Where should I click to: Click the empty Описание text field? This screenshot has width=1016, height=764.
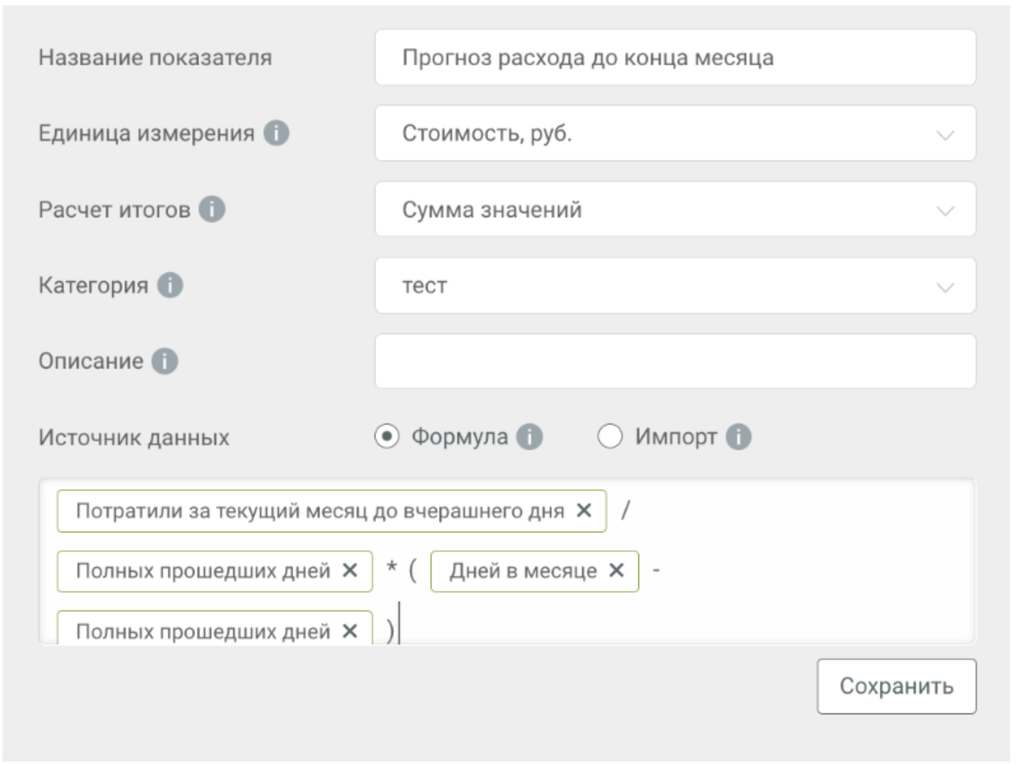coord(675,361)
